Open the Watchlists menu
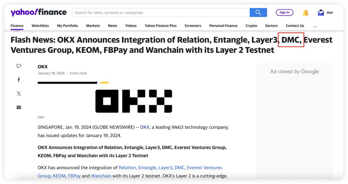Viewport: 348px width, 184px height. pos(40,25)
